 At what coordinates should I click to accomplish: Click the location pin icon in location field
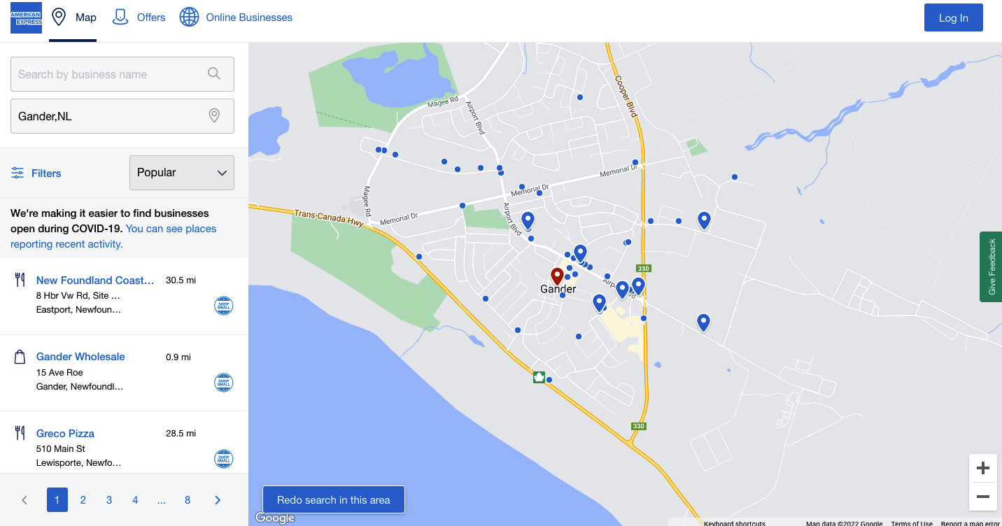pos(215,116)
